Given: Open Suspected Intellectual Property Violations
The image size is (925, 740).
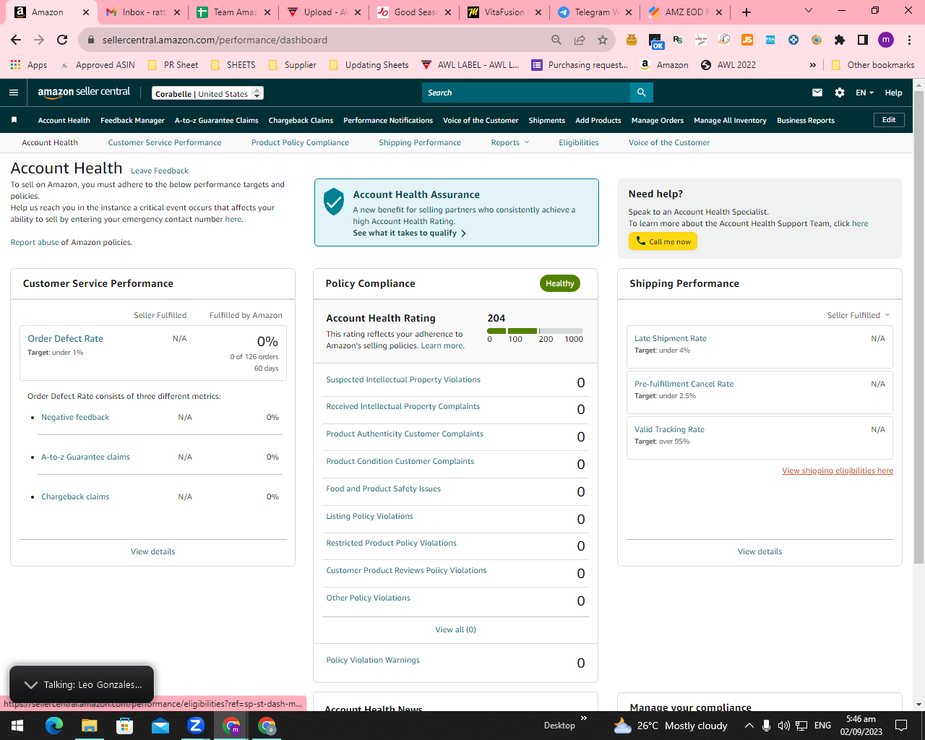Looking at the screenshot, I should pyautogui.click(x=403, y=379).
